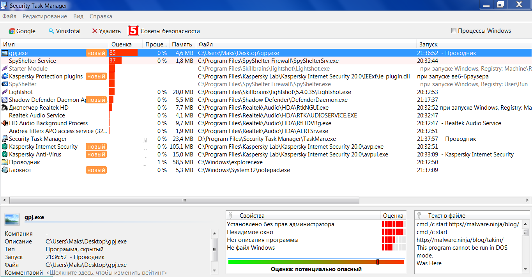
Task: Click the Kaspersky Anti-Virus shield icon
Action: [x=5, y=154]
